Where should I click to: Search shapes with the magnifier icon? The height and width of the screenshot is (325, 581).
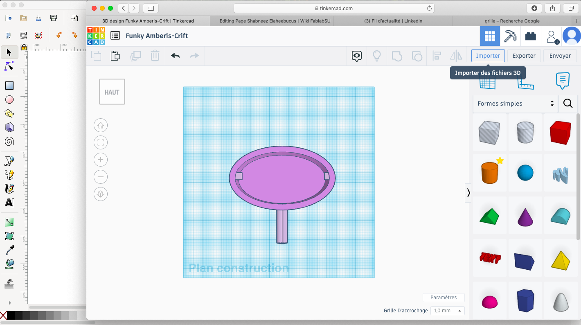coord(568,104)
